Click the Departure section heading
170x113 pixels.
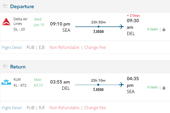pyautogui.click(x=22, y=6)
